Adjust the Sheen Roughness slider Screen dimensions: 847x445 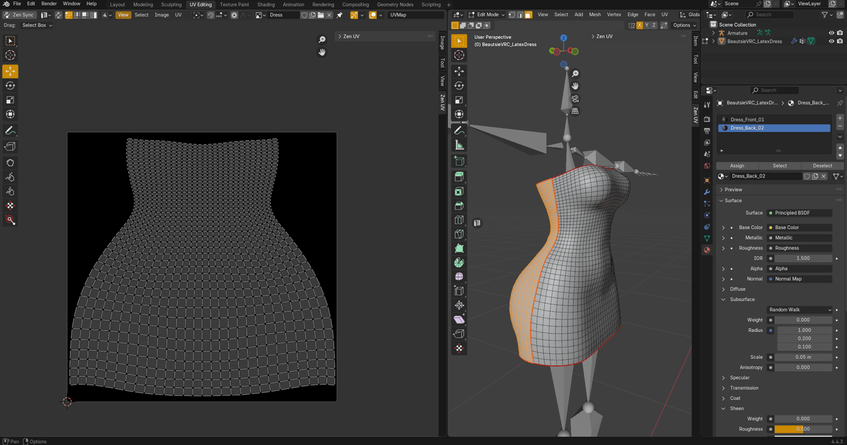click(x=802, y=429)
